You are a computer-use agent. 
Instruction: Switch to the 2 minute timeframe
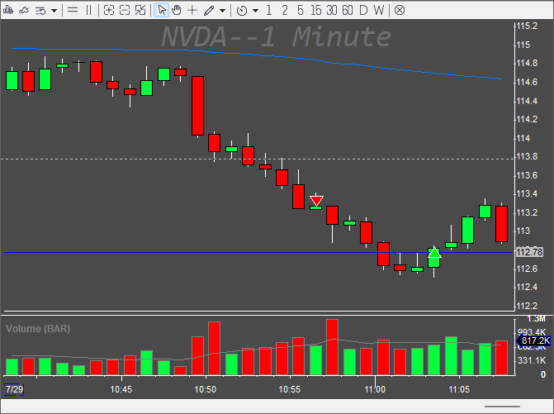click(285, 10)
